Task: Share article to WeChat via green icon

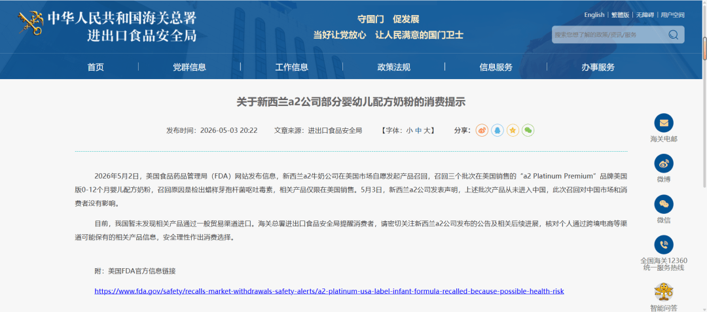Action: (x=528, y=131)
